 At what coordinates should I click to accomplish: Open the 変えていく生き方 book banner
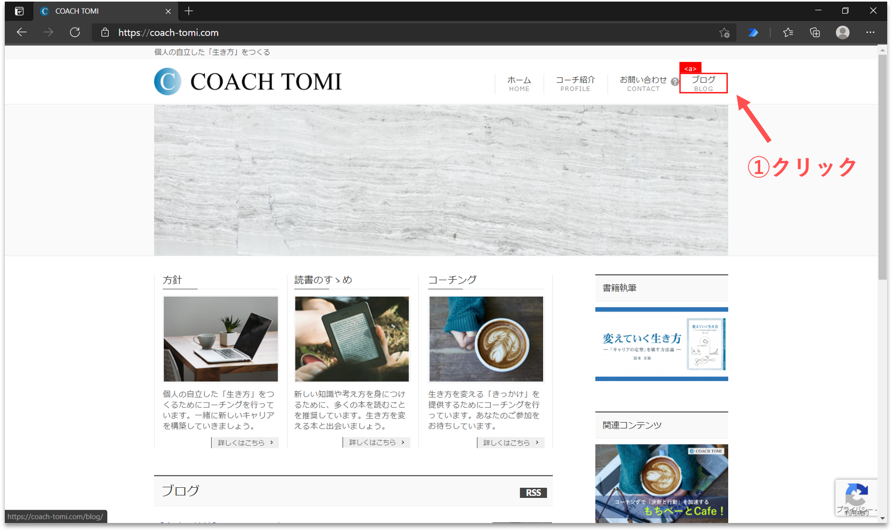pyautogui.click(x=662, y=344)
